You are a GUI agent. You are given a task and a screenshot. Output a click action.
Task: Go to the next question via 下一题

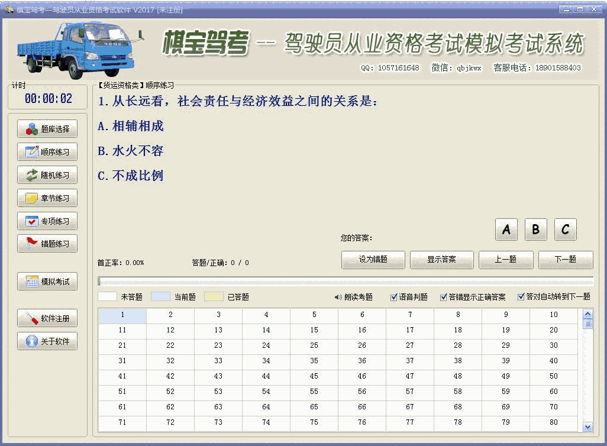565,260
